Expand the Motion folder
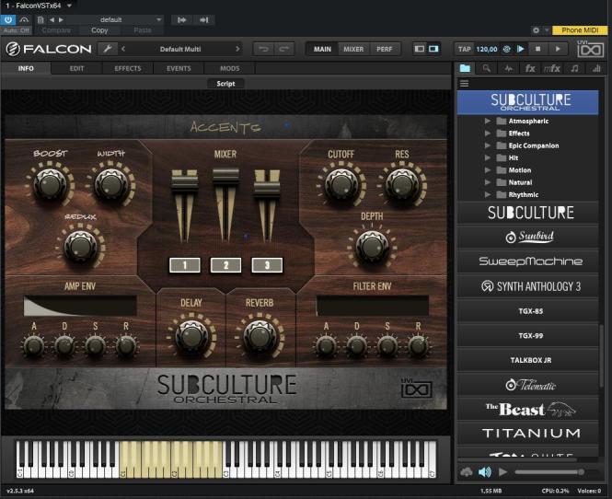The width and height of the screenshot is (612, 499). [x=488, y=170]
